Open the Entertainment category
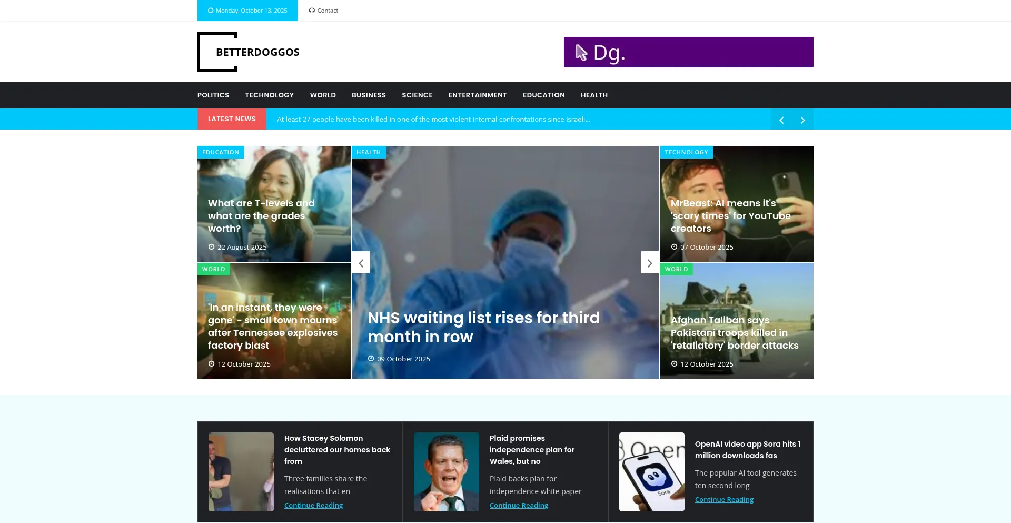Screen dimensions: 1011x523 [478, 95]
